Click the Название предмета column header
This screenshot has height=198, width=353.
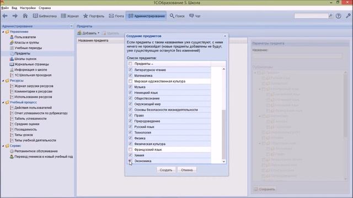pyautogui.click(x=93, y=41)
